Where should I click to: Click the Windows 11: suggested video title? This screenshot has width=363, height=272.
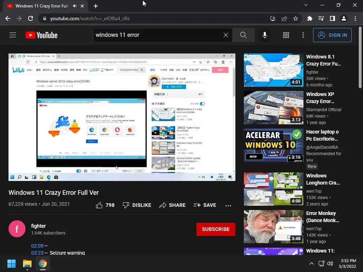tap(320, 251)
